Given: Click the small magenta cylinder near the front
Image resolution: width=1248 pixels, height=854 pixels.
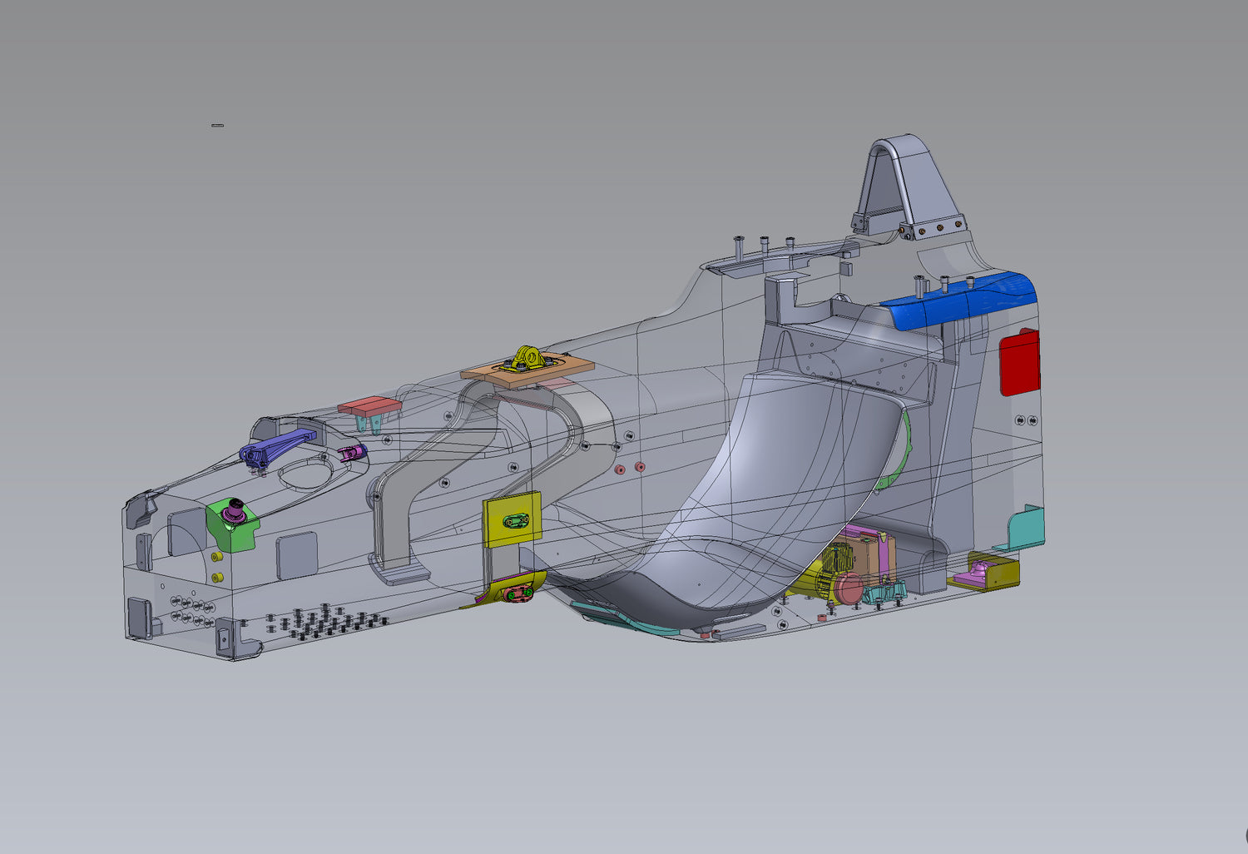Looking at the screenshot, I should coord(354,452).
